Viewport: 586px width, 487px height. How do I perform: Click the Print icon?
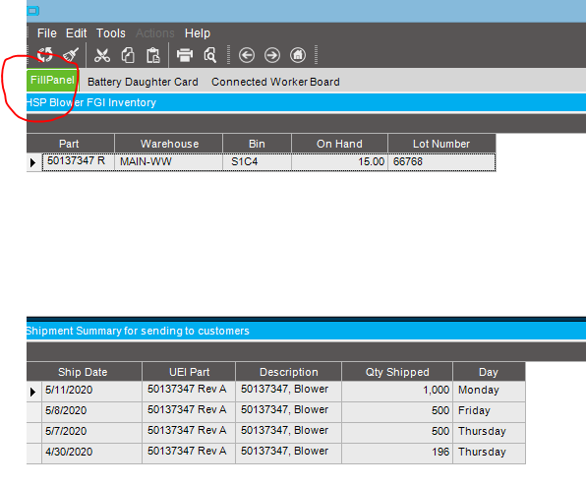point(185,55)
